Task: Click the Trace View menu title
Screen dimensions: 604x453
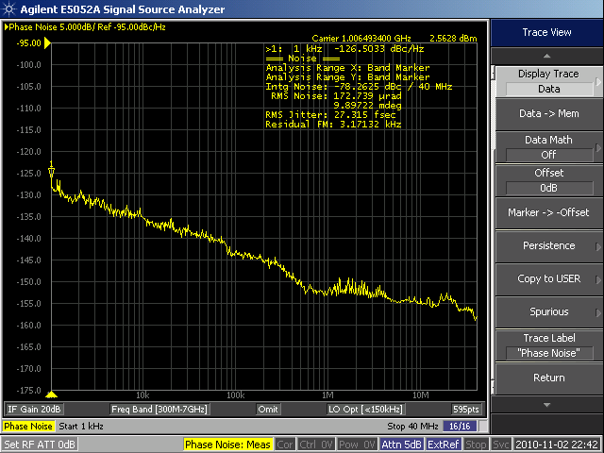Action: tap(546, 32)
